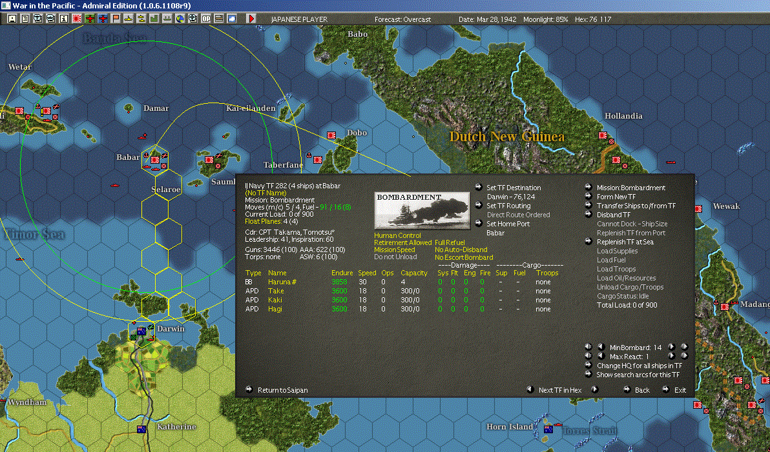The image size is (770, 452).
Task: Click arrow next to Set TF Destination
Action: [x=478, y=187]
